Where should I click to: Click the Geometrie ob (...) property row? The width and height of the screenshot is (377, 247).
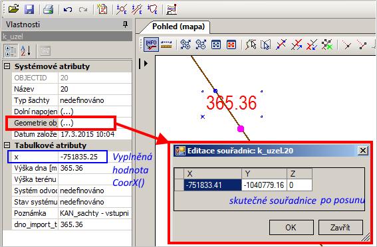coord(72,123)
